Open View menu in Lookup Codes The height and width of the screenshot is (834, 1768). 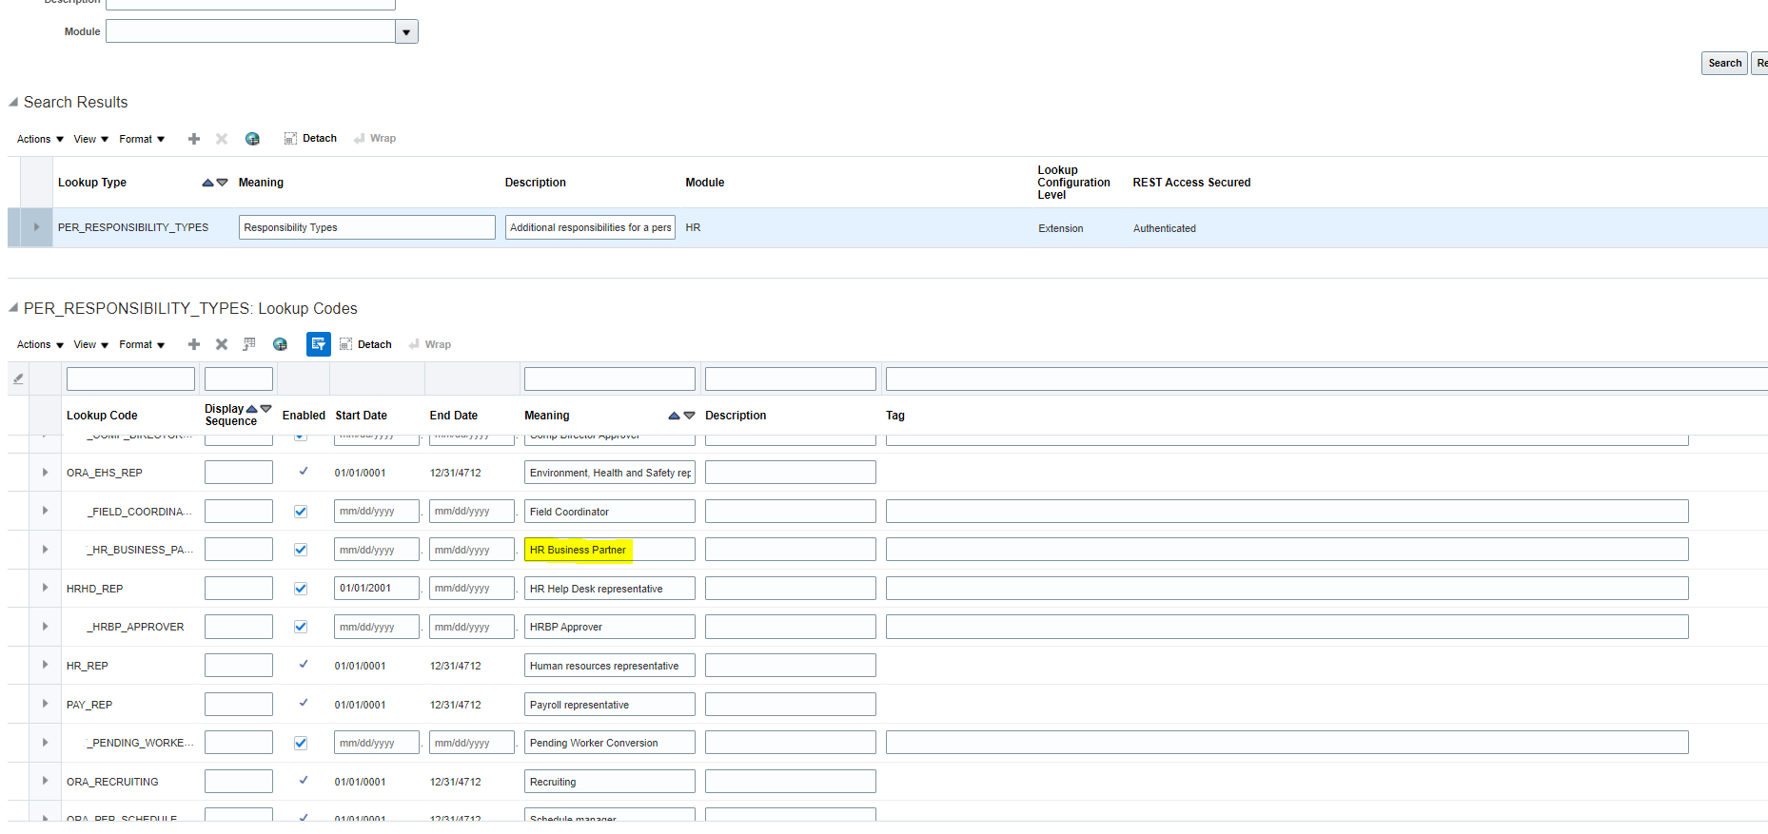coord(91,344)
